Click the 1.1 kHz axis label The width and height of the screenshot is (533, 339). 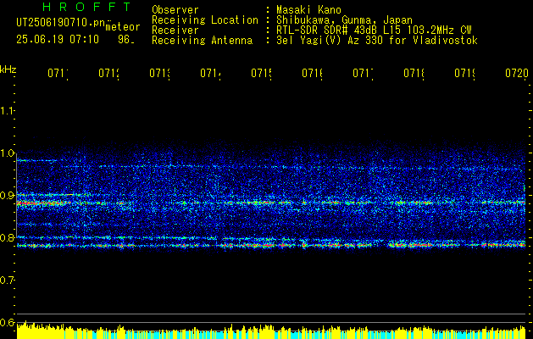click(7, 111)
